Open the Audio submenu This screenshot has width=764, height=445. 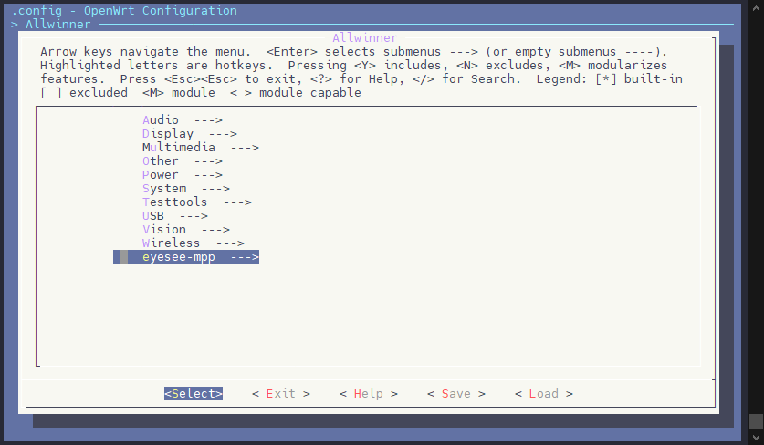[183, 119]
